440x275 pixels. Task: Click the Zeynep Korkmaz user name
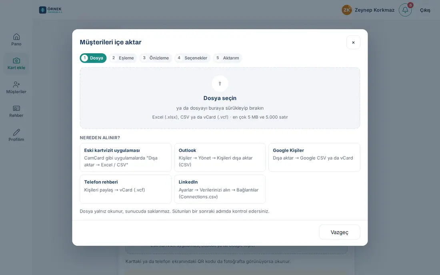pyautogui.click(x=374, y=10)
